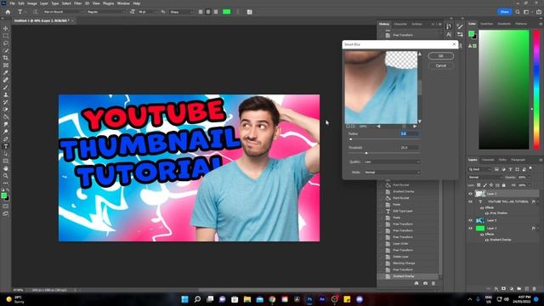Open Mode dropdown in Smart Blur
Image resolution: width=544 pixels, height=306 pixels.
(392, 173)
